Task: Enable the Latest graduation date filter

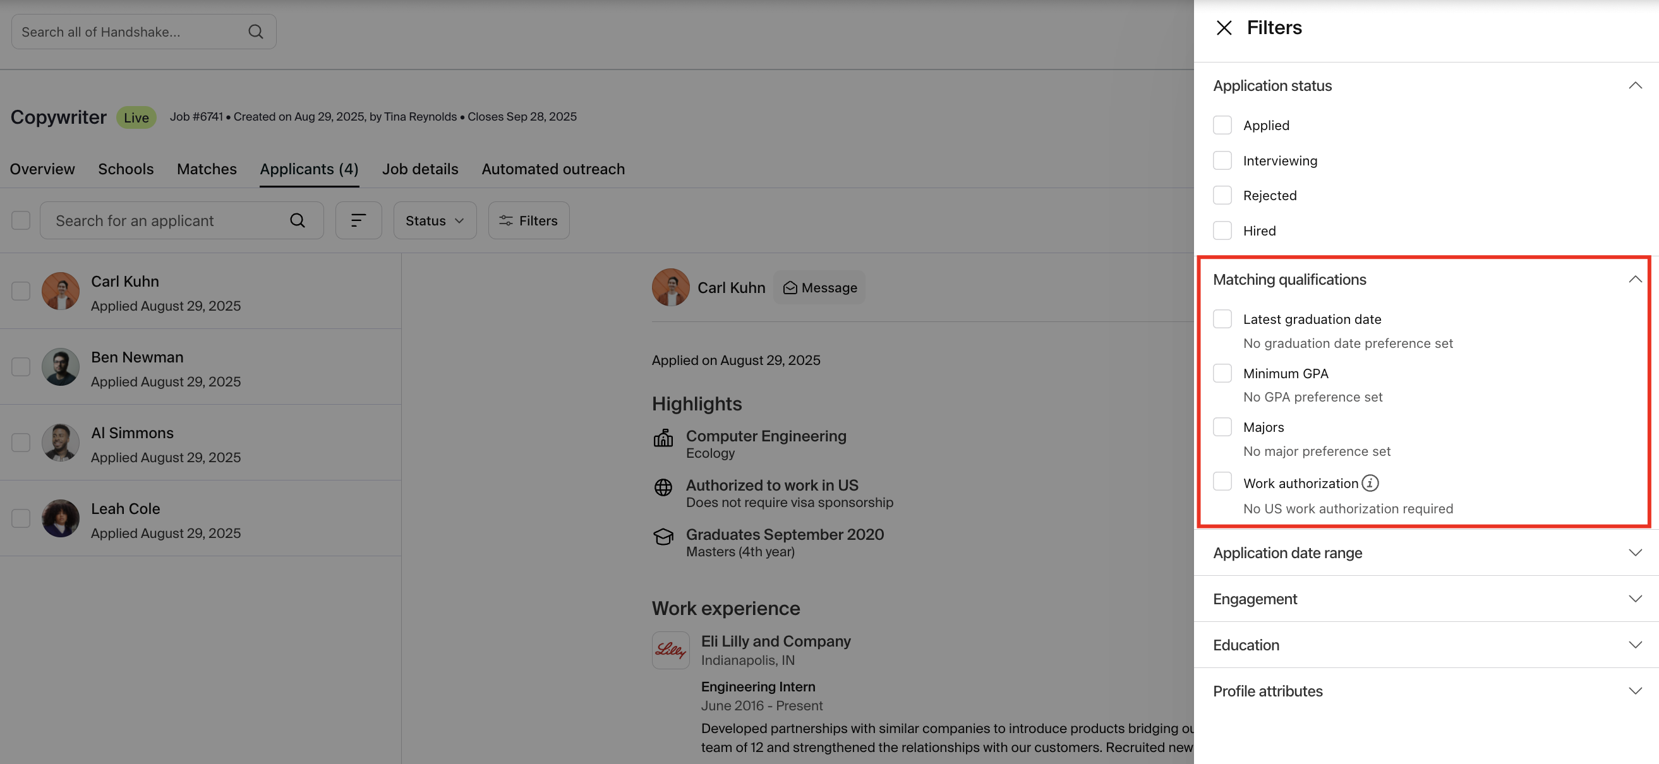Action: tap(1222, 319)
